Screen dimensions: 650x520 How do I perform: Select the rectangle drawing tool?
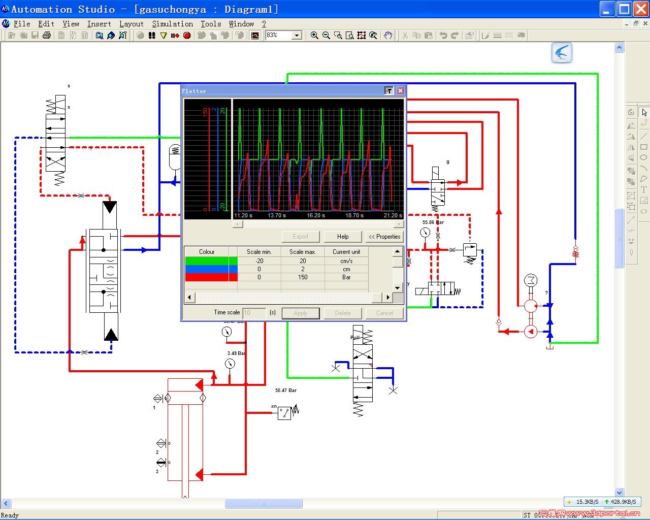click(x=644, y=147)
